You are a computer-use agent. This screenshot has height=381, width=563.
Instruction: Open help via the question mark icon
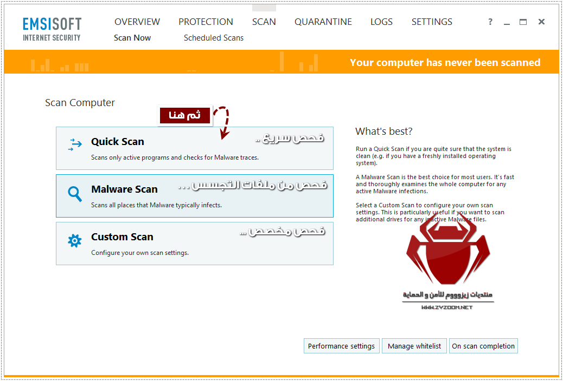[x=490, y=22]
